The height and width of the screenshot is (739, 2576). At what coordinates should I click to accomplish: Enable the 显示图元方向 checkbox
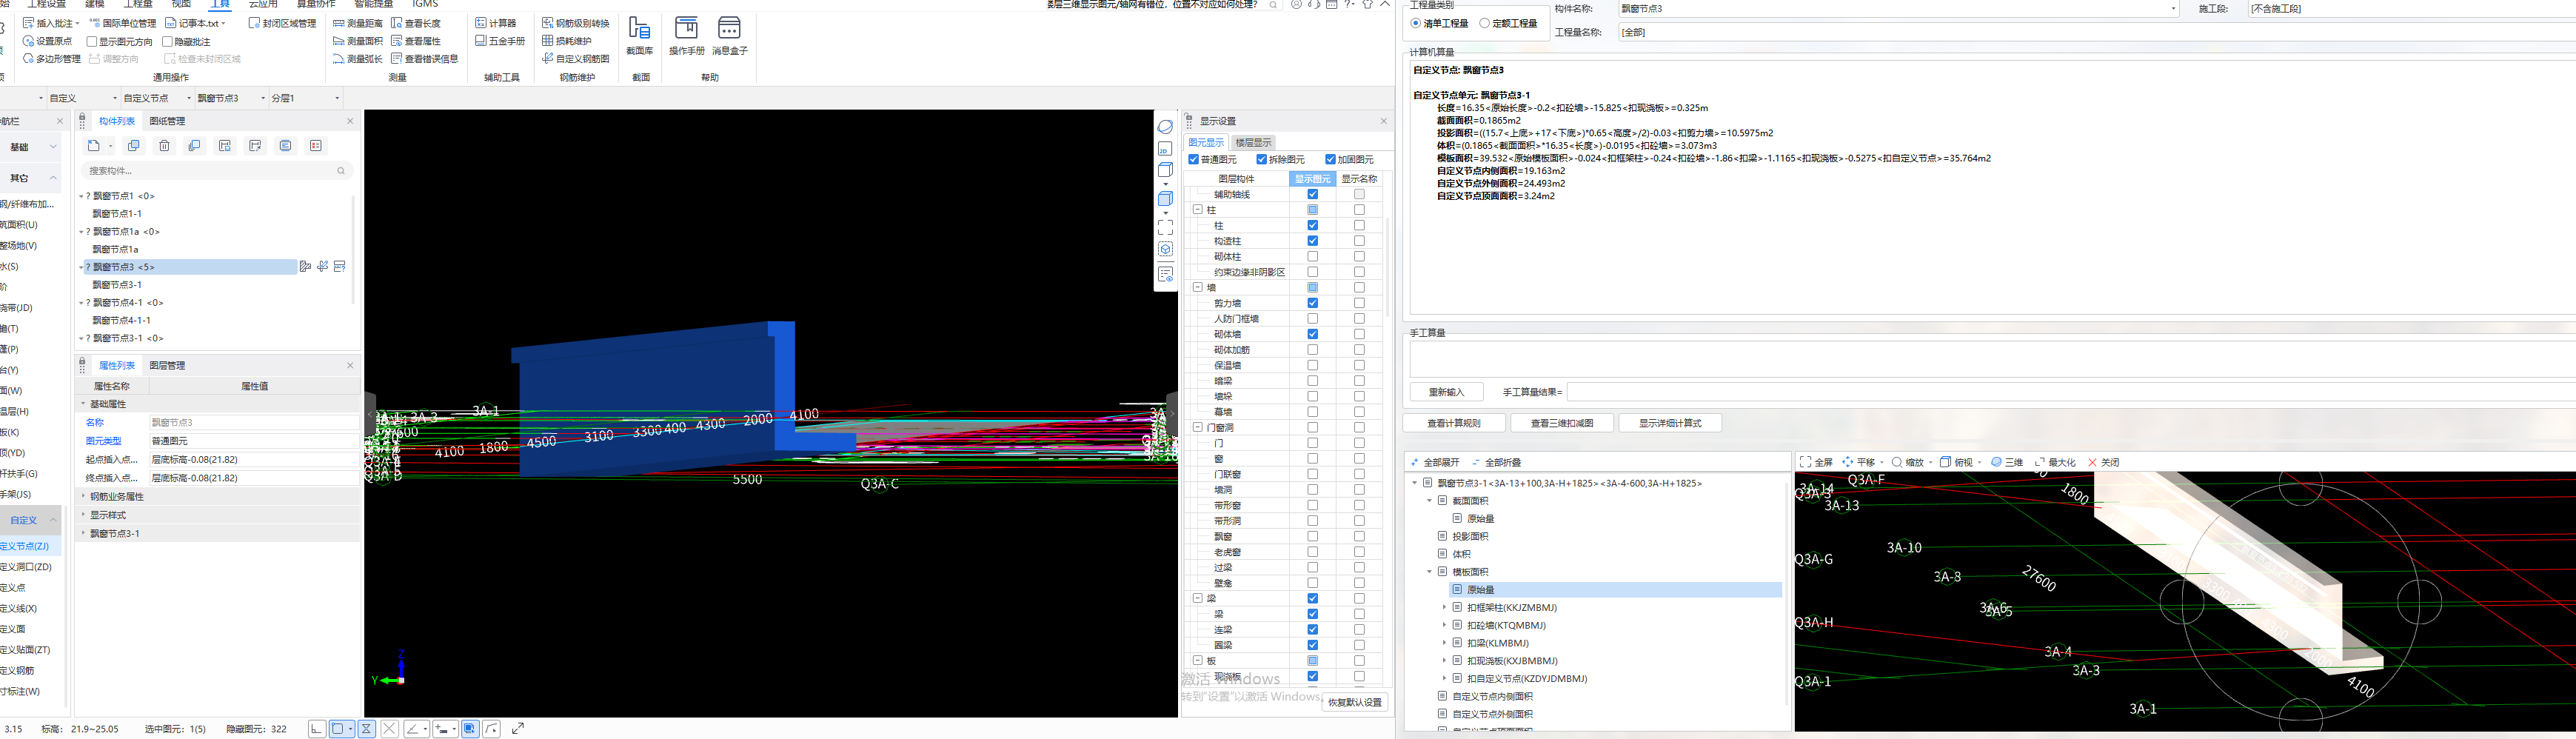(x=92, y=42)
